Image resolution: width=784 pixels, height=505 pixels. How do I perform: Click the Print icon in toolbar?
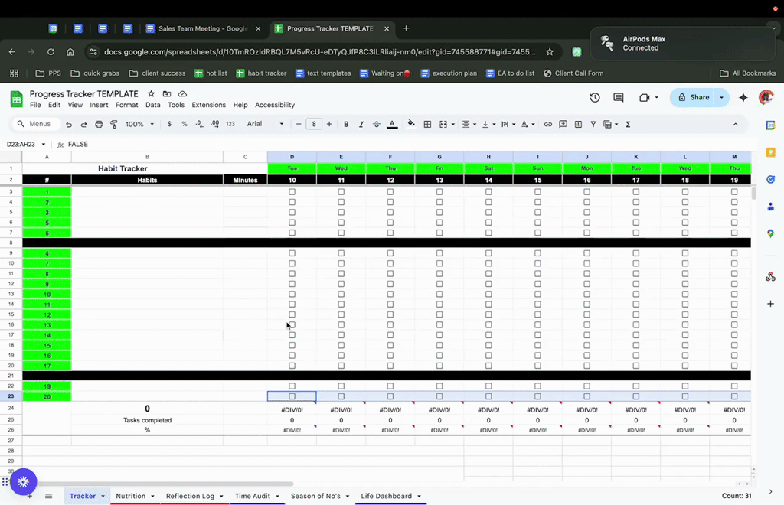point(99,124)
